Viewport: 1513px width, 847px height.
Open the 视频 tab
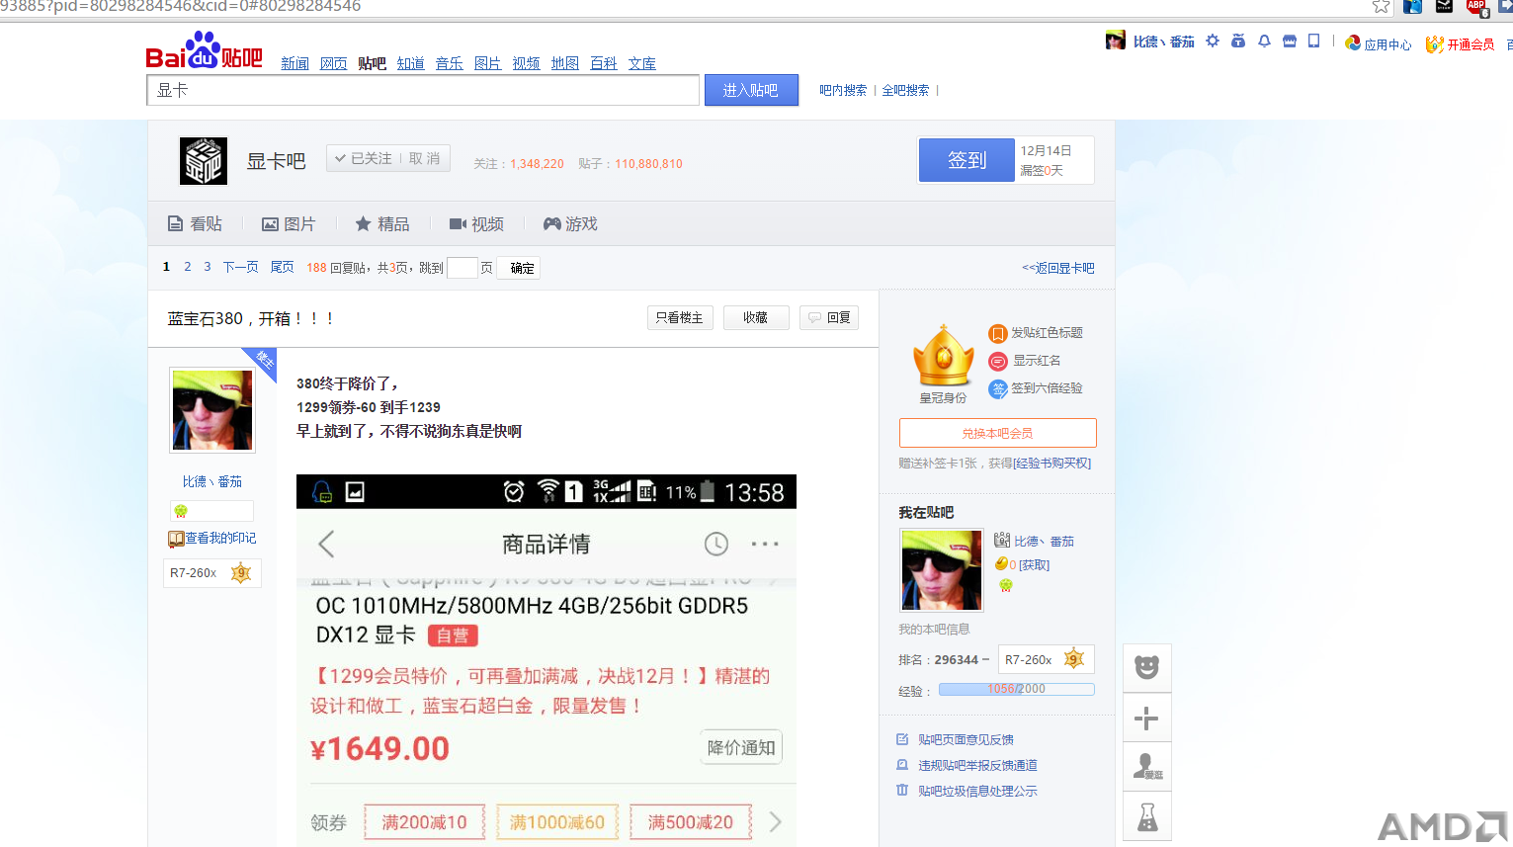click(x=476, y=224)
